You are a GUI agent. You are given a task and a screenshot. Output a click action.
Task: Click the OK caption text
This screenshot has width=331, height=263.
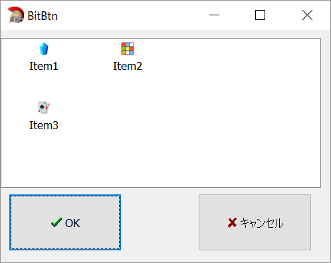click(x=72, y=223)
